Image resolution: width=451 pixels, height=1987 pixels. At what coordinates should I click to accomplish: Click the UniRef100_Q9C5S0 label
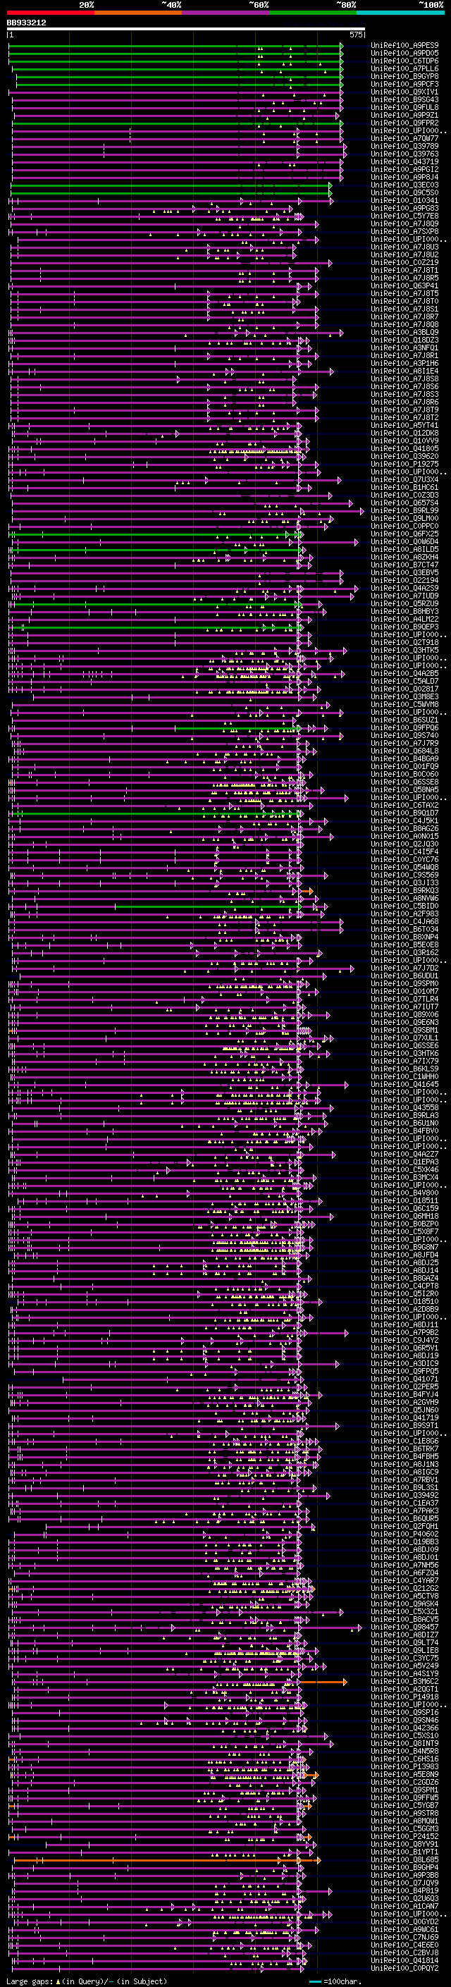404,193
